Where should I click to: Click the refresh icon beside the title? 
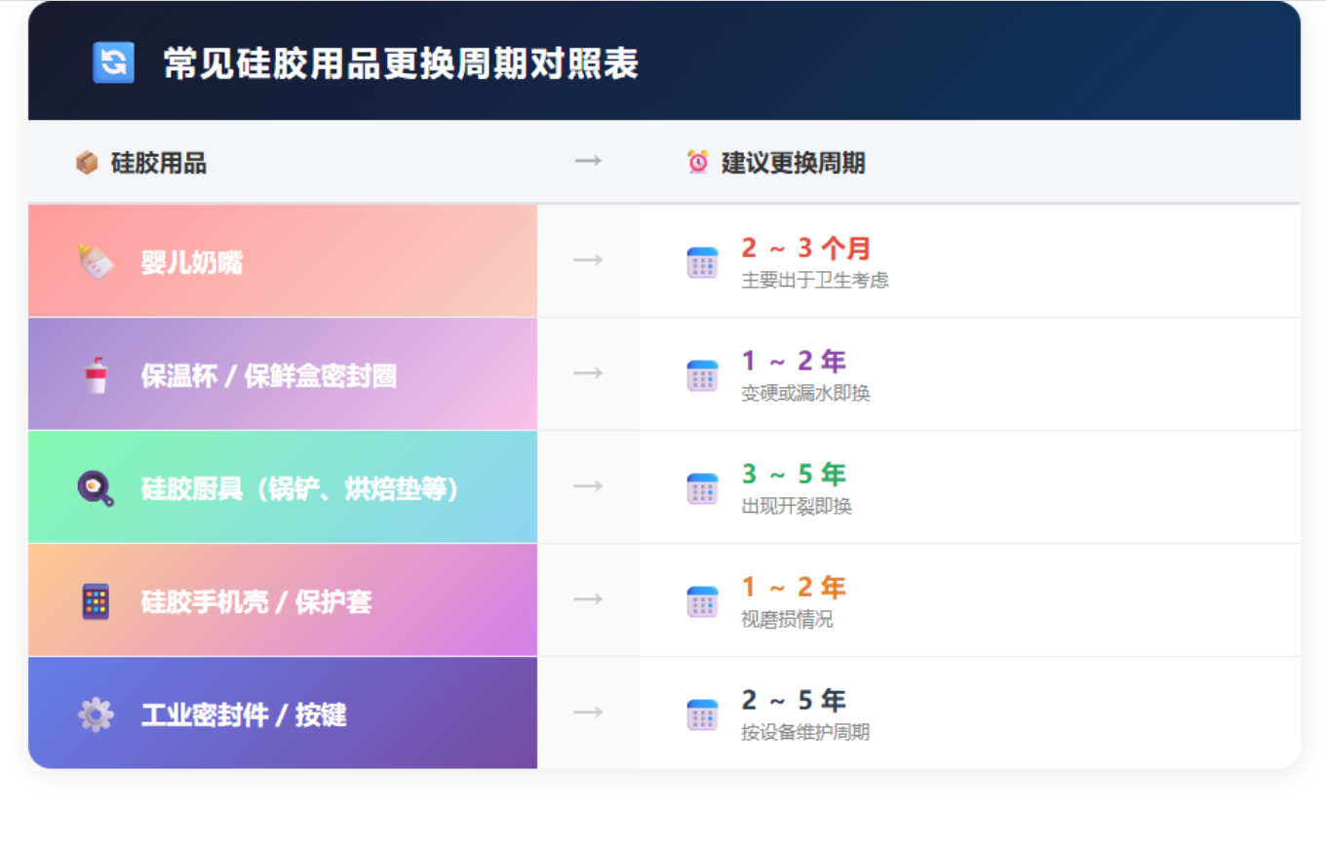coord(113,62)
